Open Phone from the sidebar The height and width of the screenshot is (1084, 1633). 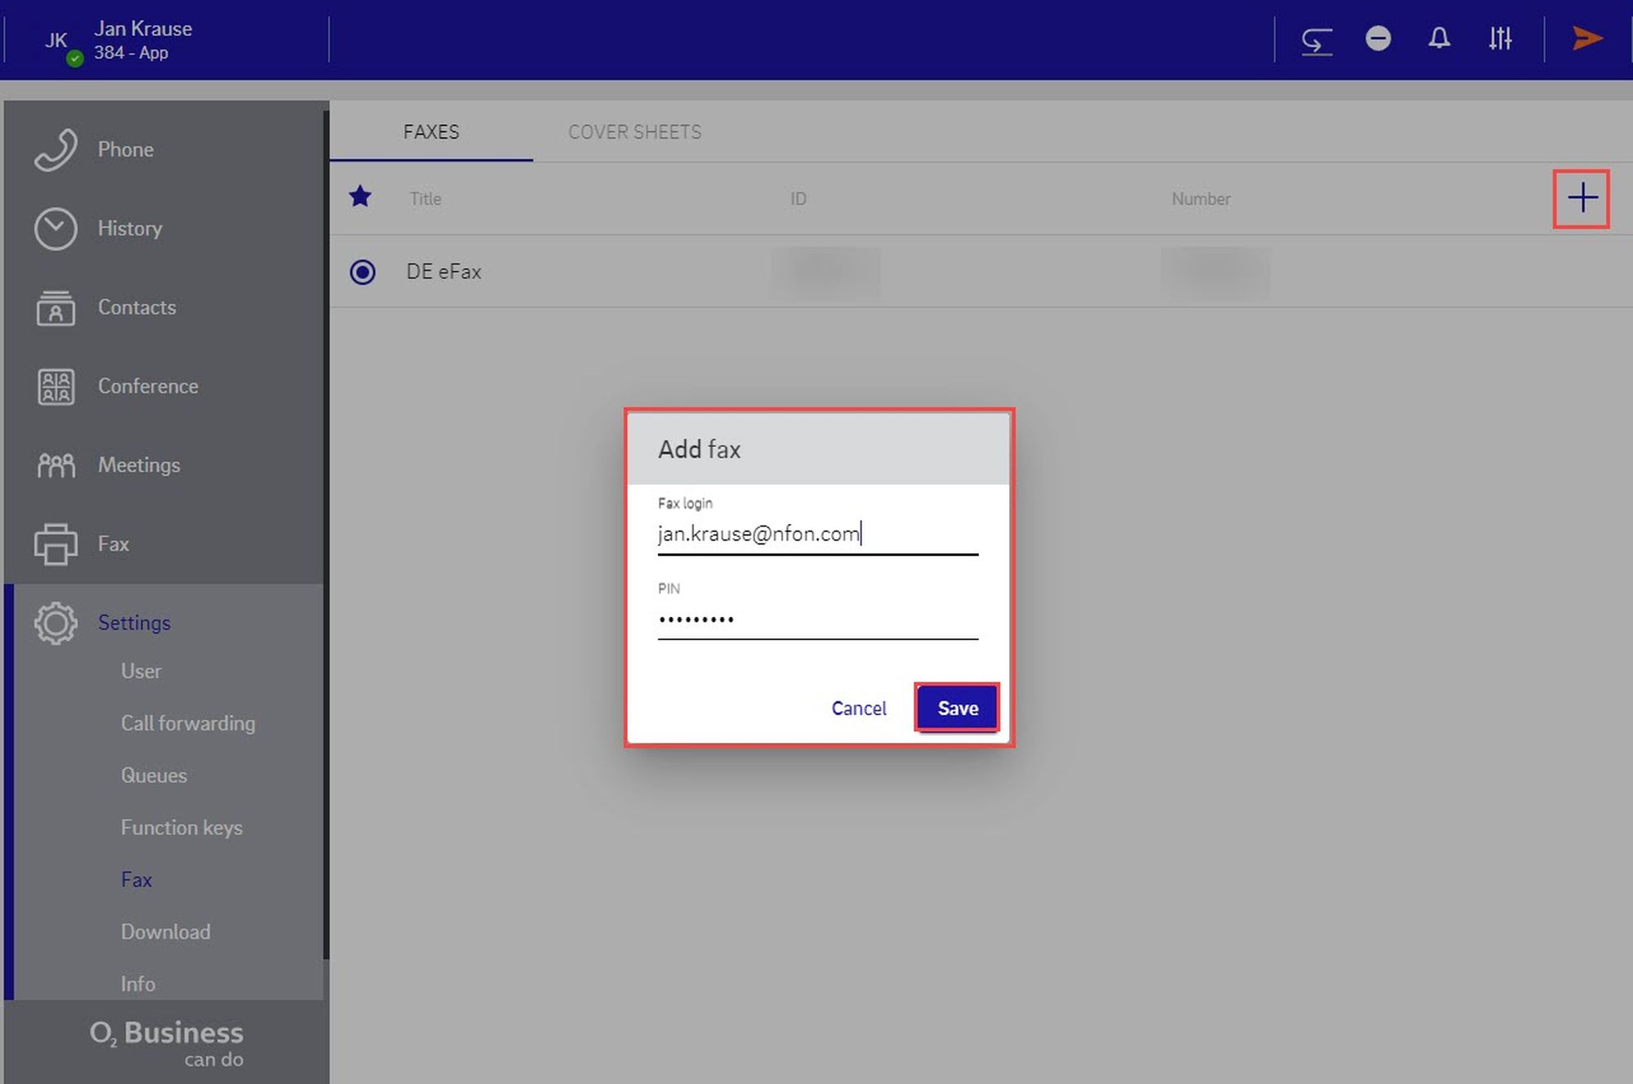click(125, 149)
